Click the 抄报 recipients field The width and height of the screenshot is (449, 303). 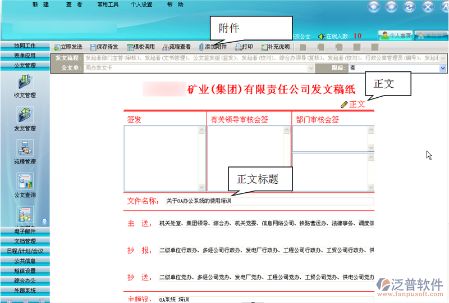point(266,251)
